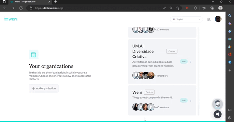The image size is (234, 122).
Task: Close the Weni - Organizations tab
Action: point(49,2)
